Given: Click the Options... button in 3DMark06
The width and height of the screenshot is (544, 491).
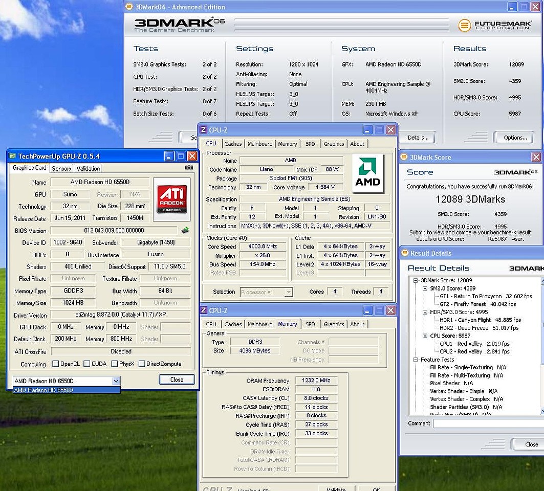Looking at the screenshot, I should coord(515,138).
